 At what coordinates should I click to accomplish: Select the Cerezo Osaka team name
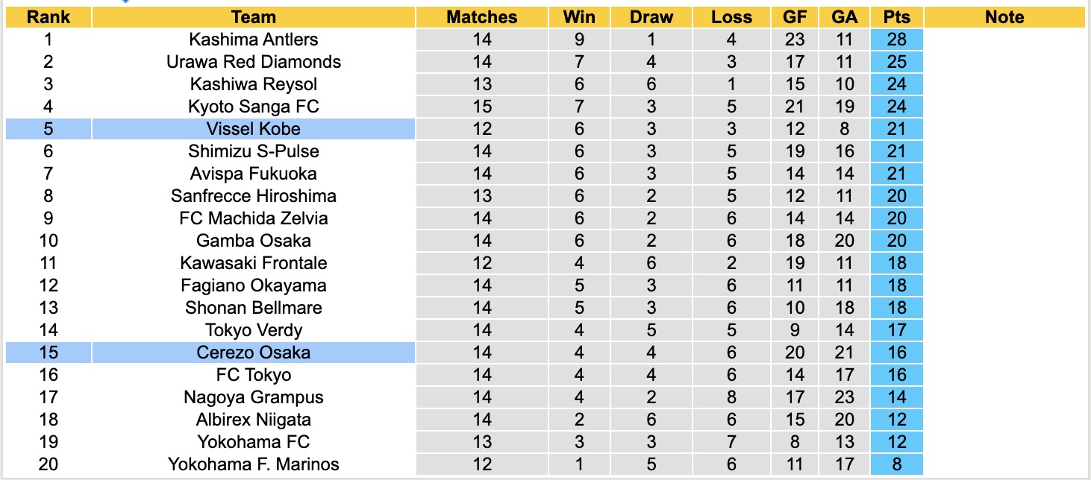[254, 353]
